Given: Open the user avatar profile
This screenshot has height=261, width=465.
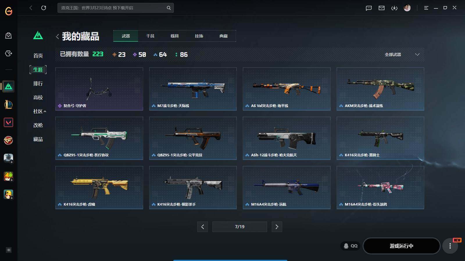Looking at the screenshot, I should (407, 8).
